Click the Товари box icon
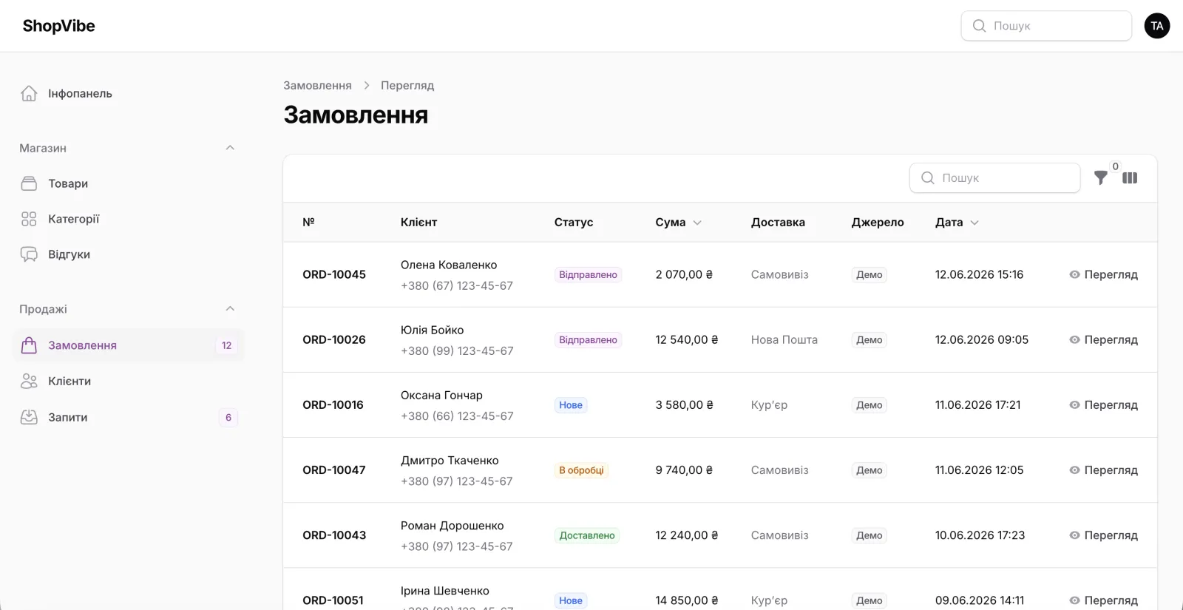The height and width of the screenshot is (610, 1183). pos(29,183)
